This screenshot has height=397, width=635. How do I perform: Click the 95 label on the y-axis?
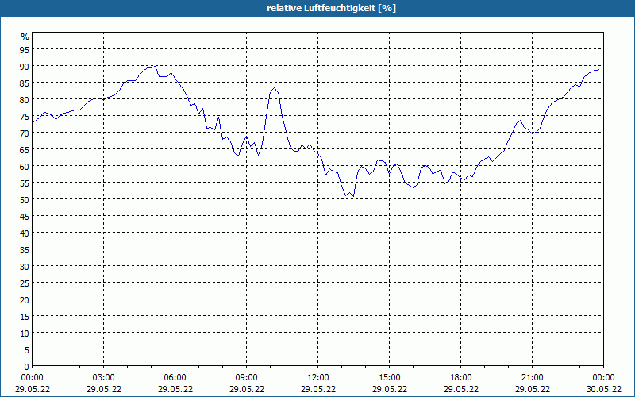tap(25, 49)
